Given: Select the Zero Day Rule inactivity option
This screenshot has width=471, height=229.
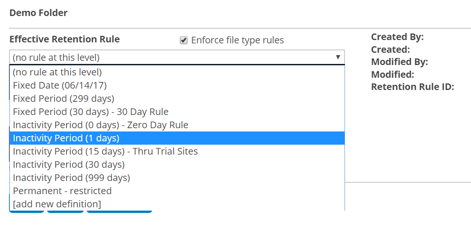Looking at the screenshot, I should pyautogui.click(x=101, y=125).
